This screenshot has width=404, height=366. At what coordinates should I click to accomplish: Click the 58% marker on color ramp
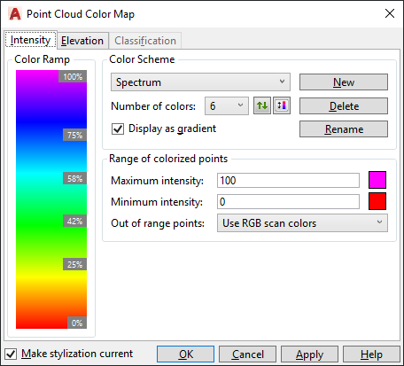pos(74,178)
